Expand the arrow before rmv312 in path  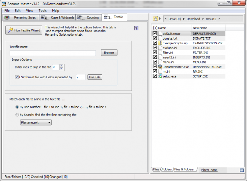click(x=203, y=19)
